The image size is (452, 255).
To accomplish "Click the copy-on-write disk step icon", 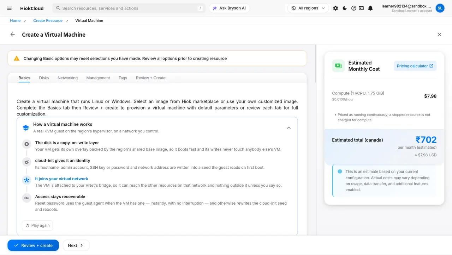I will click(26, 144).
